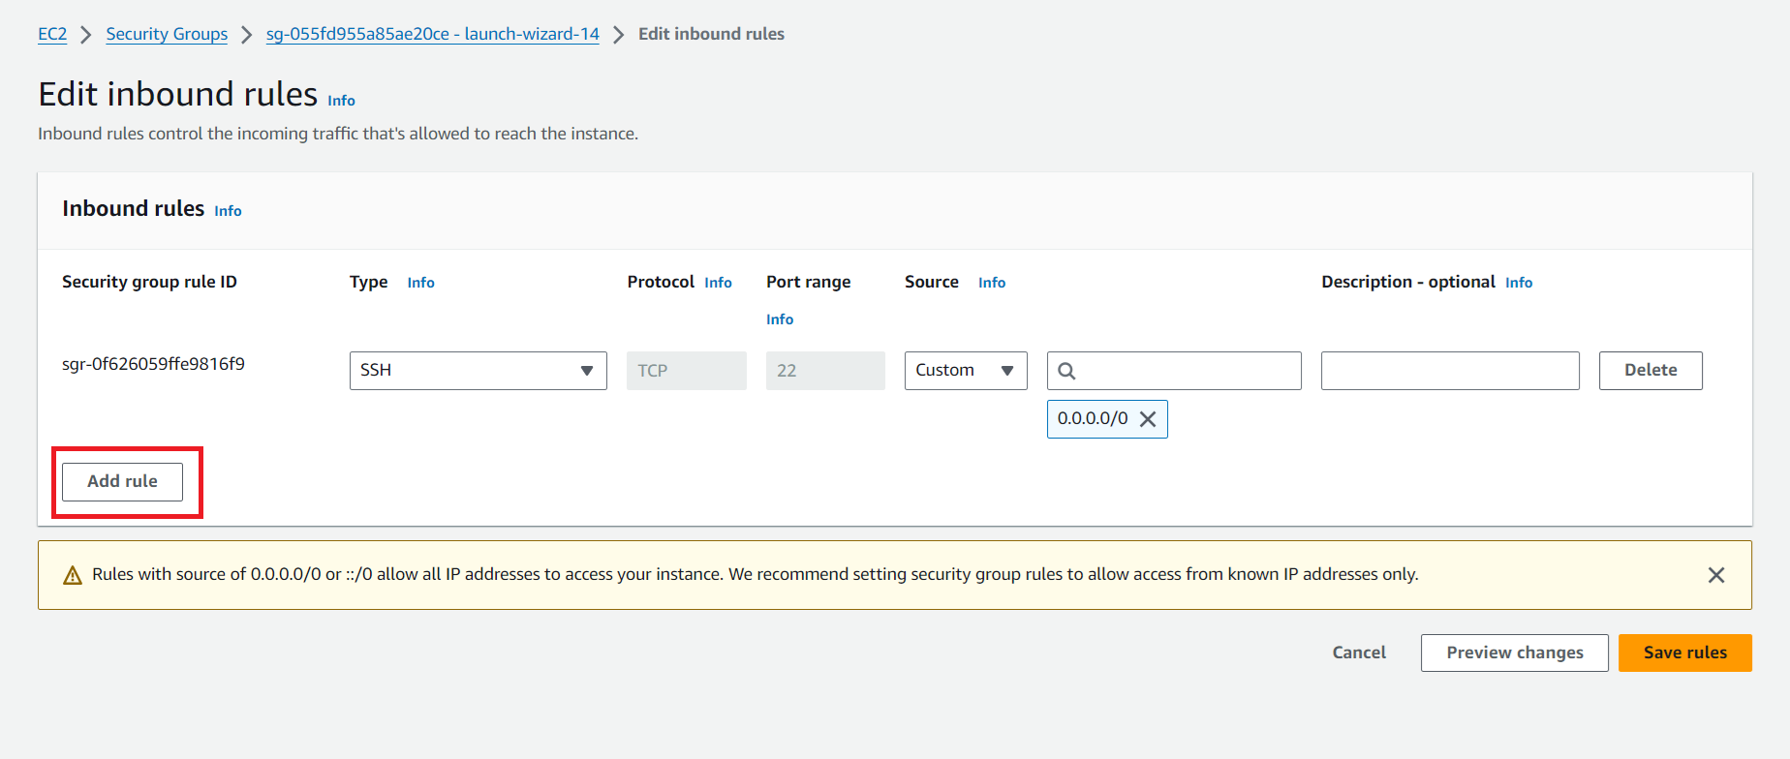Open Info link next to Protocol column

click(x=718, y=283)
